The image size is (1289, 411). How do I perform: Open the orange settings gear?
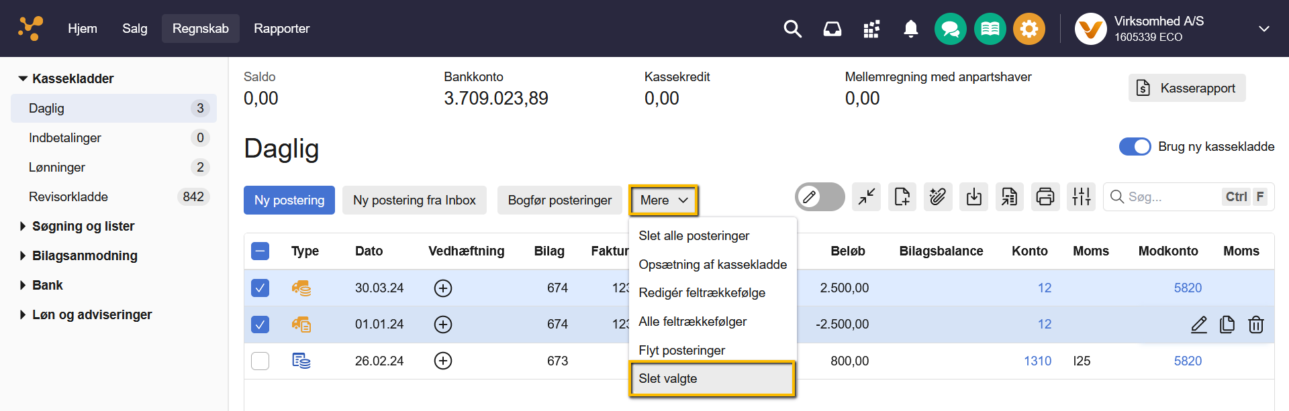[1029, 29]
